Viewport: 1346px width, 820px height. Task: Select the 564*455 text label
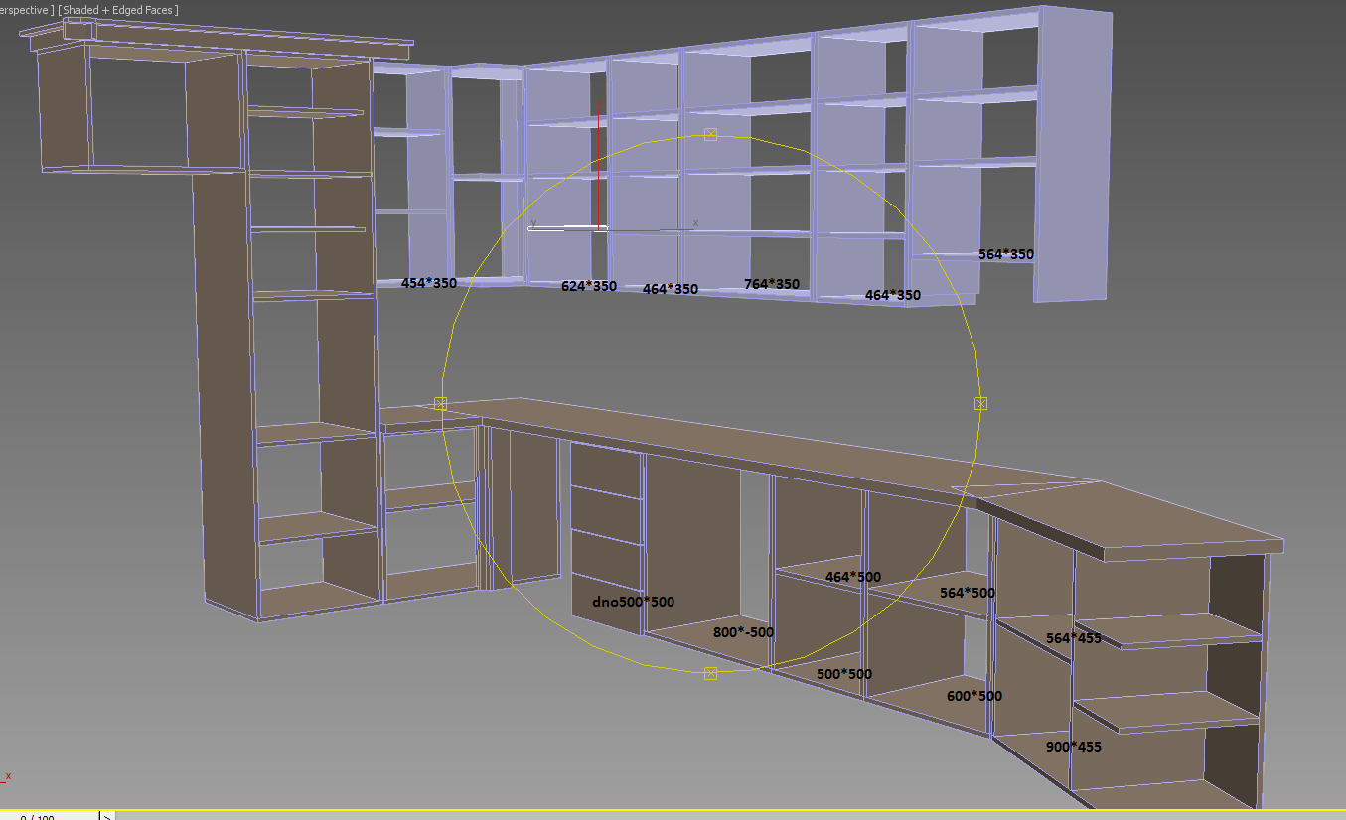click(1074, 638)
